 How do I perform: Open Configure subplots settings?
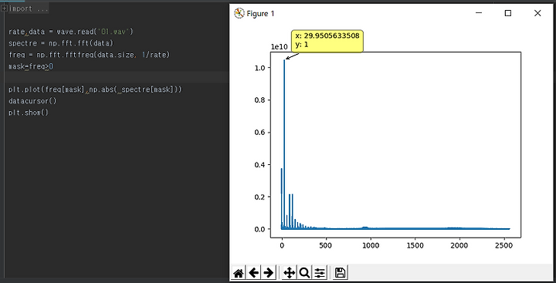point(320,273)
